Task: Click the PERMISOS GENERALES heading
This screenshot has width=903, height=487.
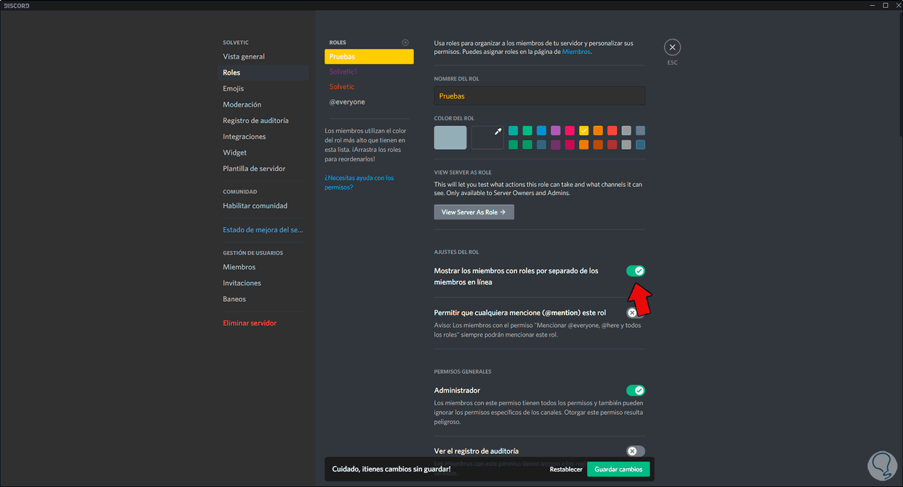Action: coord(463,372)
